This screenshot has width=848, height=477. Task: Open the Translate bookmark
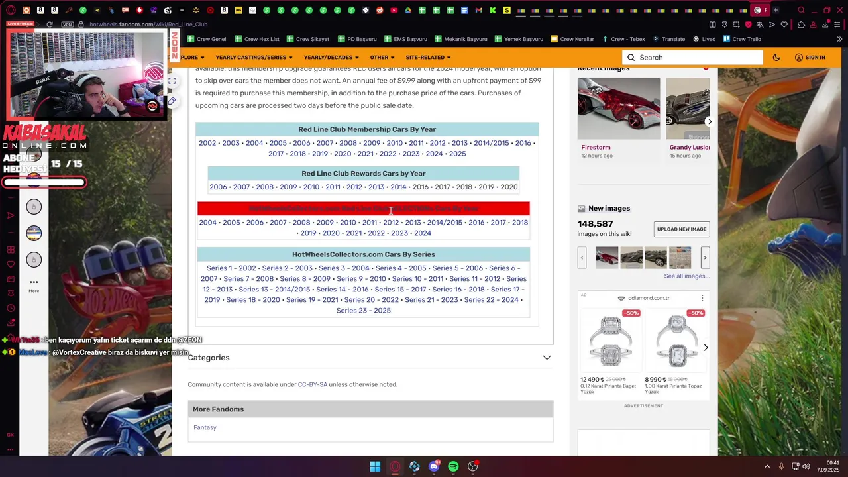pos(668,39)
